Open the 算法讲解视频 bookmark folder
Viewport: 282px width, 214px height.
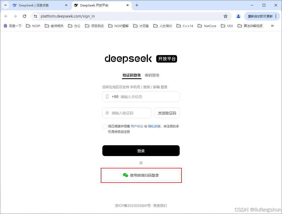pos(250,26)
